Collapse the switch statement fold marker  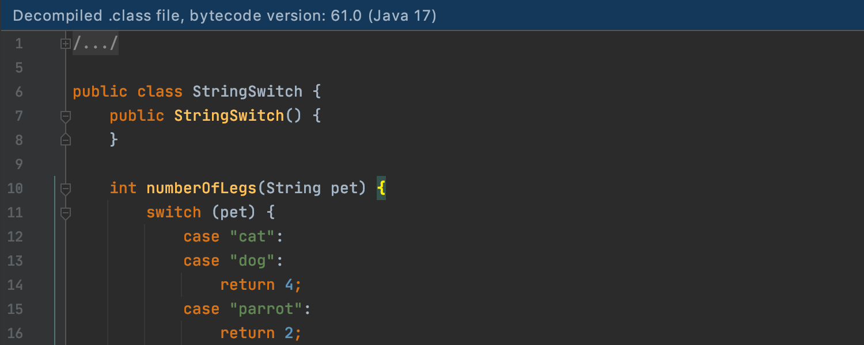click(x=66, y=213)
